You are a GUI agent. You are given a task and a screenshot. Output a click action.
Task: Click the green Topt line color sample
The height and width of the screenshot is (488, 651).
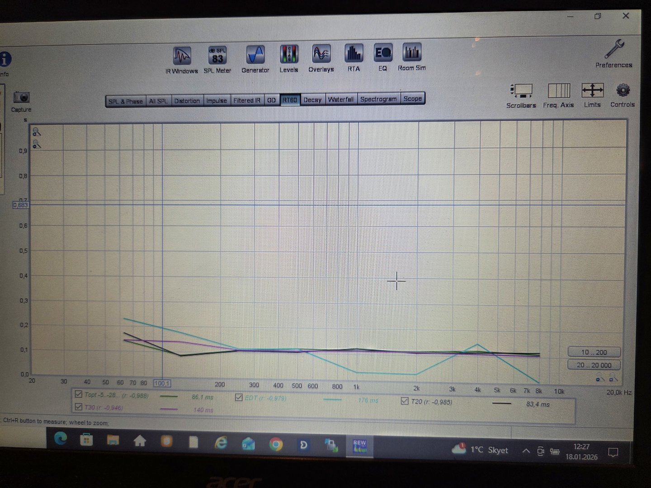(x=169, y=397)
